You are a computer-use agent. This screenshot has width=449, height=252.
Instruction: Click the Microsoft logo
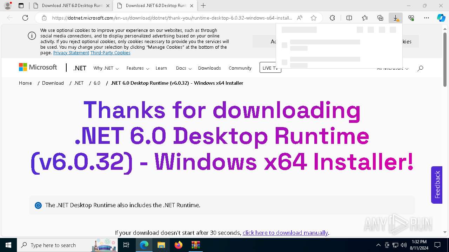pyautogui.click(x=38, y=67)
